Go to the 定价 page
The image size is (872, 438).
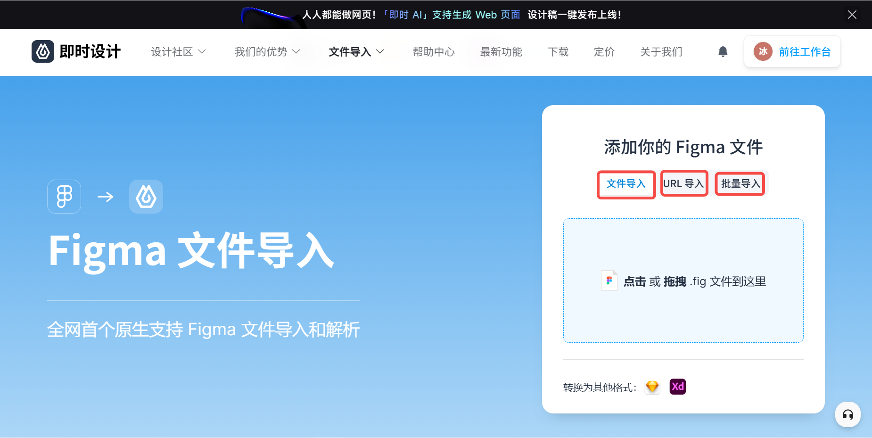click(x=604, y=52)
